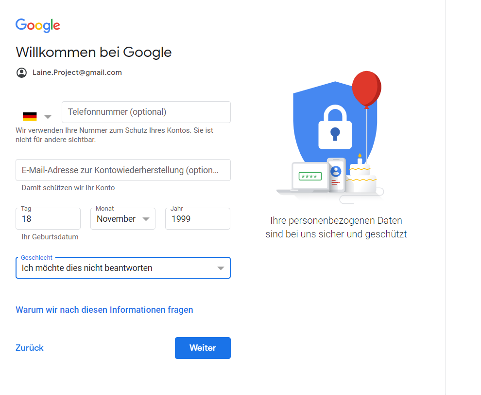Click the padlock on blue shield

(x=335, y=127)
